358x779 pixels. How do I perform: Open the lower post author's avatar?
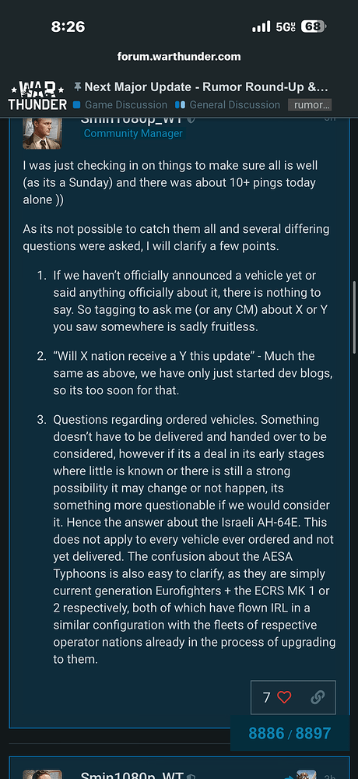click(42, 774)
